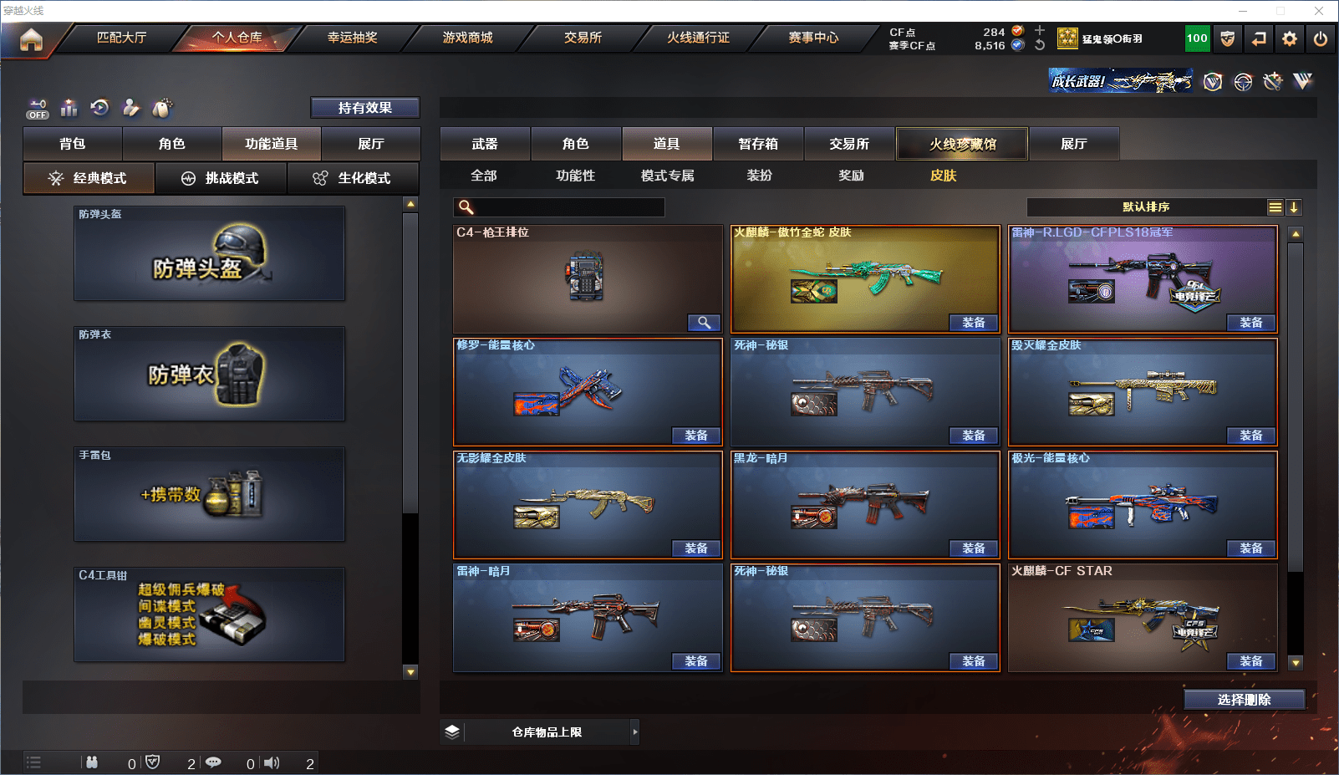The width and height of the screenshot is (1339, 775).
Task: Open the 匹配大厅 tab
Action: [122, 38]
